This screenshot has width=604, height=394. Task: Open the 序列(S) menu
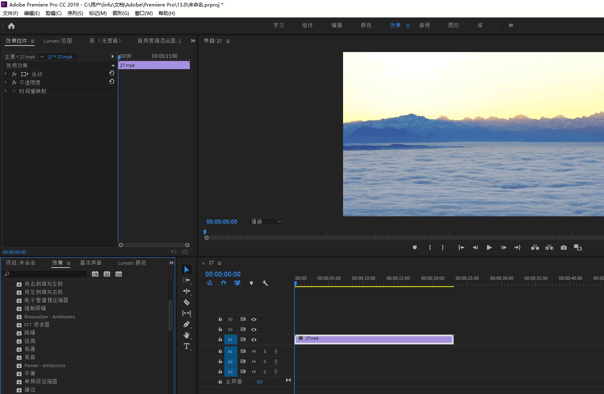coord(75,13)
